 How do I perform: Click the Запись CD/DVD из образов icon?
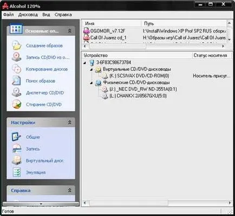coord(17,57)
